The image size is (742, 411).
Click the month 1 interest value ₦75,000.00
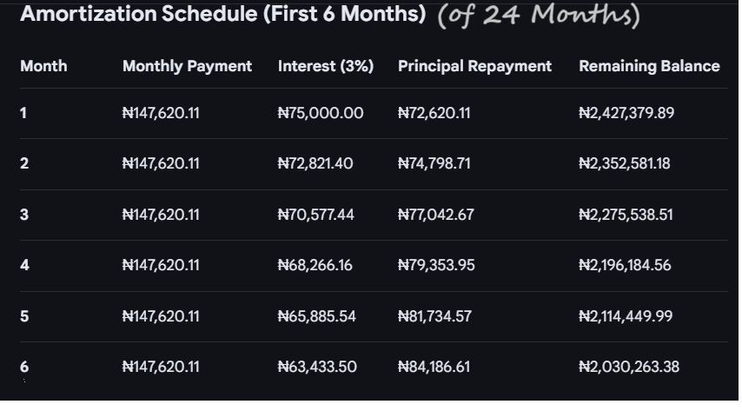[x=321, y=113]
